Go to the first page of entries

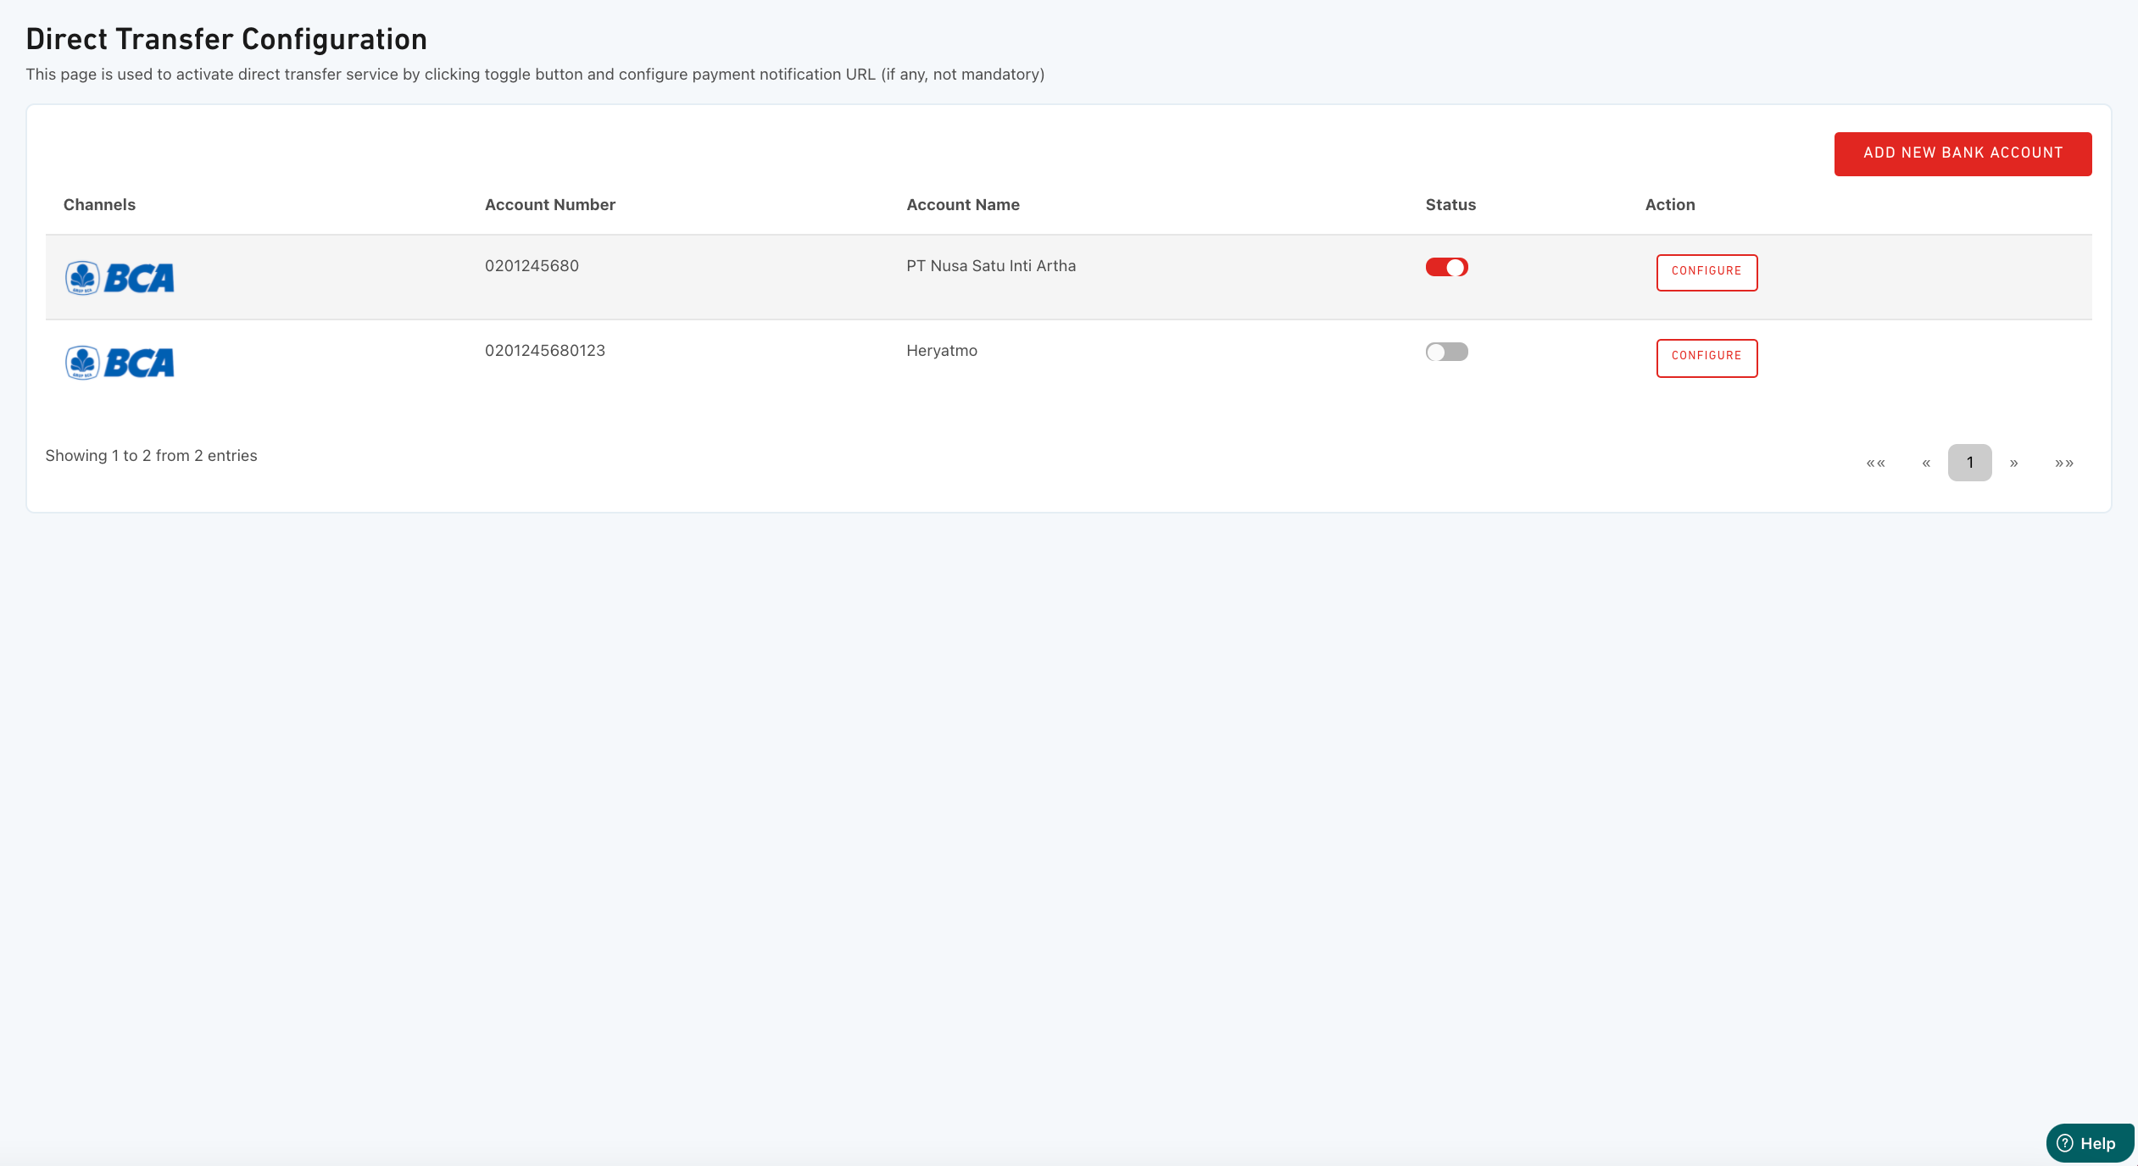pos(1875,463)
